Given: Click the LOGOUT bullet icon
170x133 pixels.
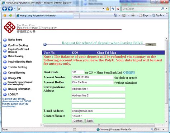Looking at the screenshot, I should point(5,94).
